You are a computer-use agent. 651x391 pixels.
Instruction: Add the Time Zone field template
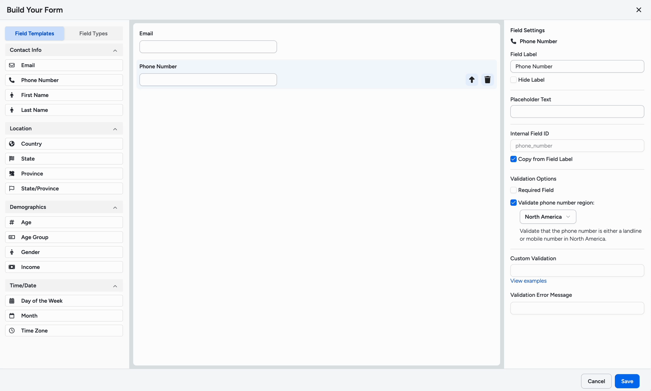tap(64, 331)
